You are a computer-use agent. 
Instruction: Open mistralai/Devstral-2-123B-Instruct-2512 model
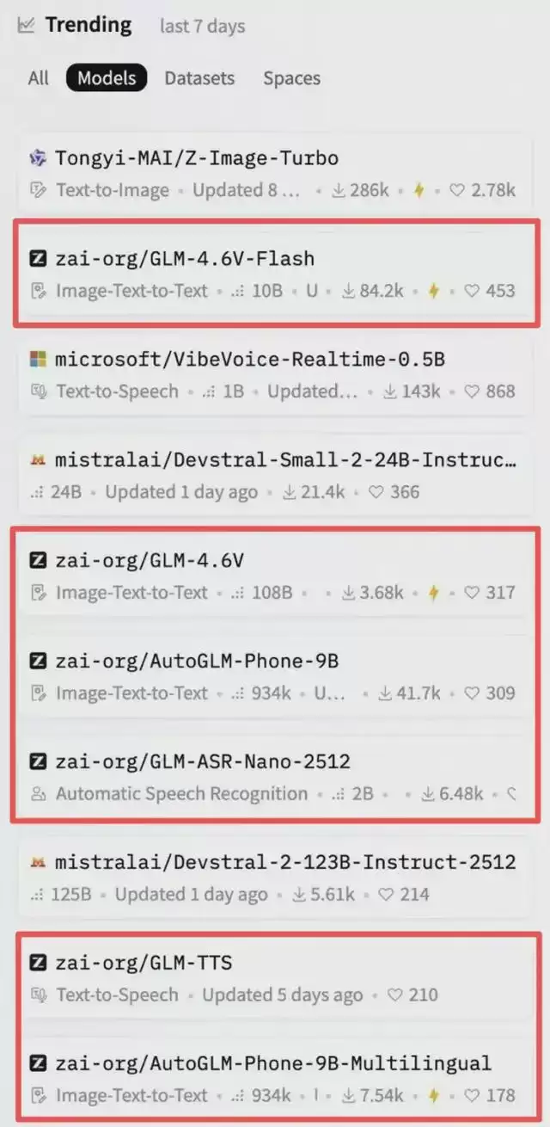[x=285, y=863]
